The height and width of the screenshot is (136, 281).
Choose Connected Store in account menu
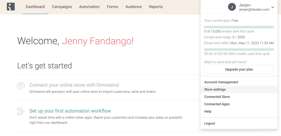(x=217, y=97)
